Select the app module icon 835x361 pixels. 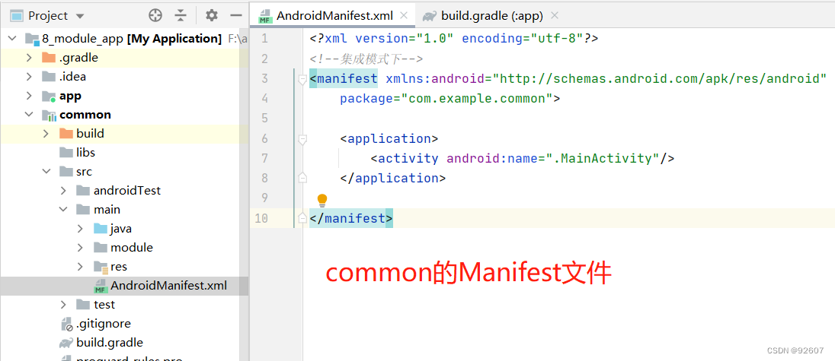point(49,96)
